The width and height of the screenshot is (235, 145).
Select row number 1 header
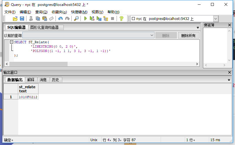pyautogui.click(x=11, y=97)
